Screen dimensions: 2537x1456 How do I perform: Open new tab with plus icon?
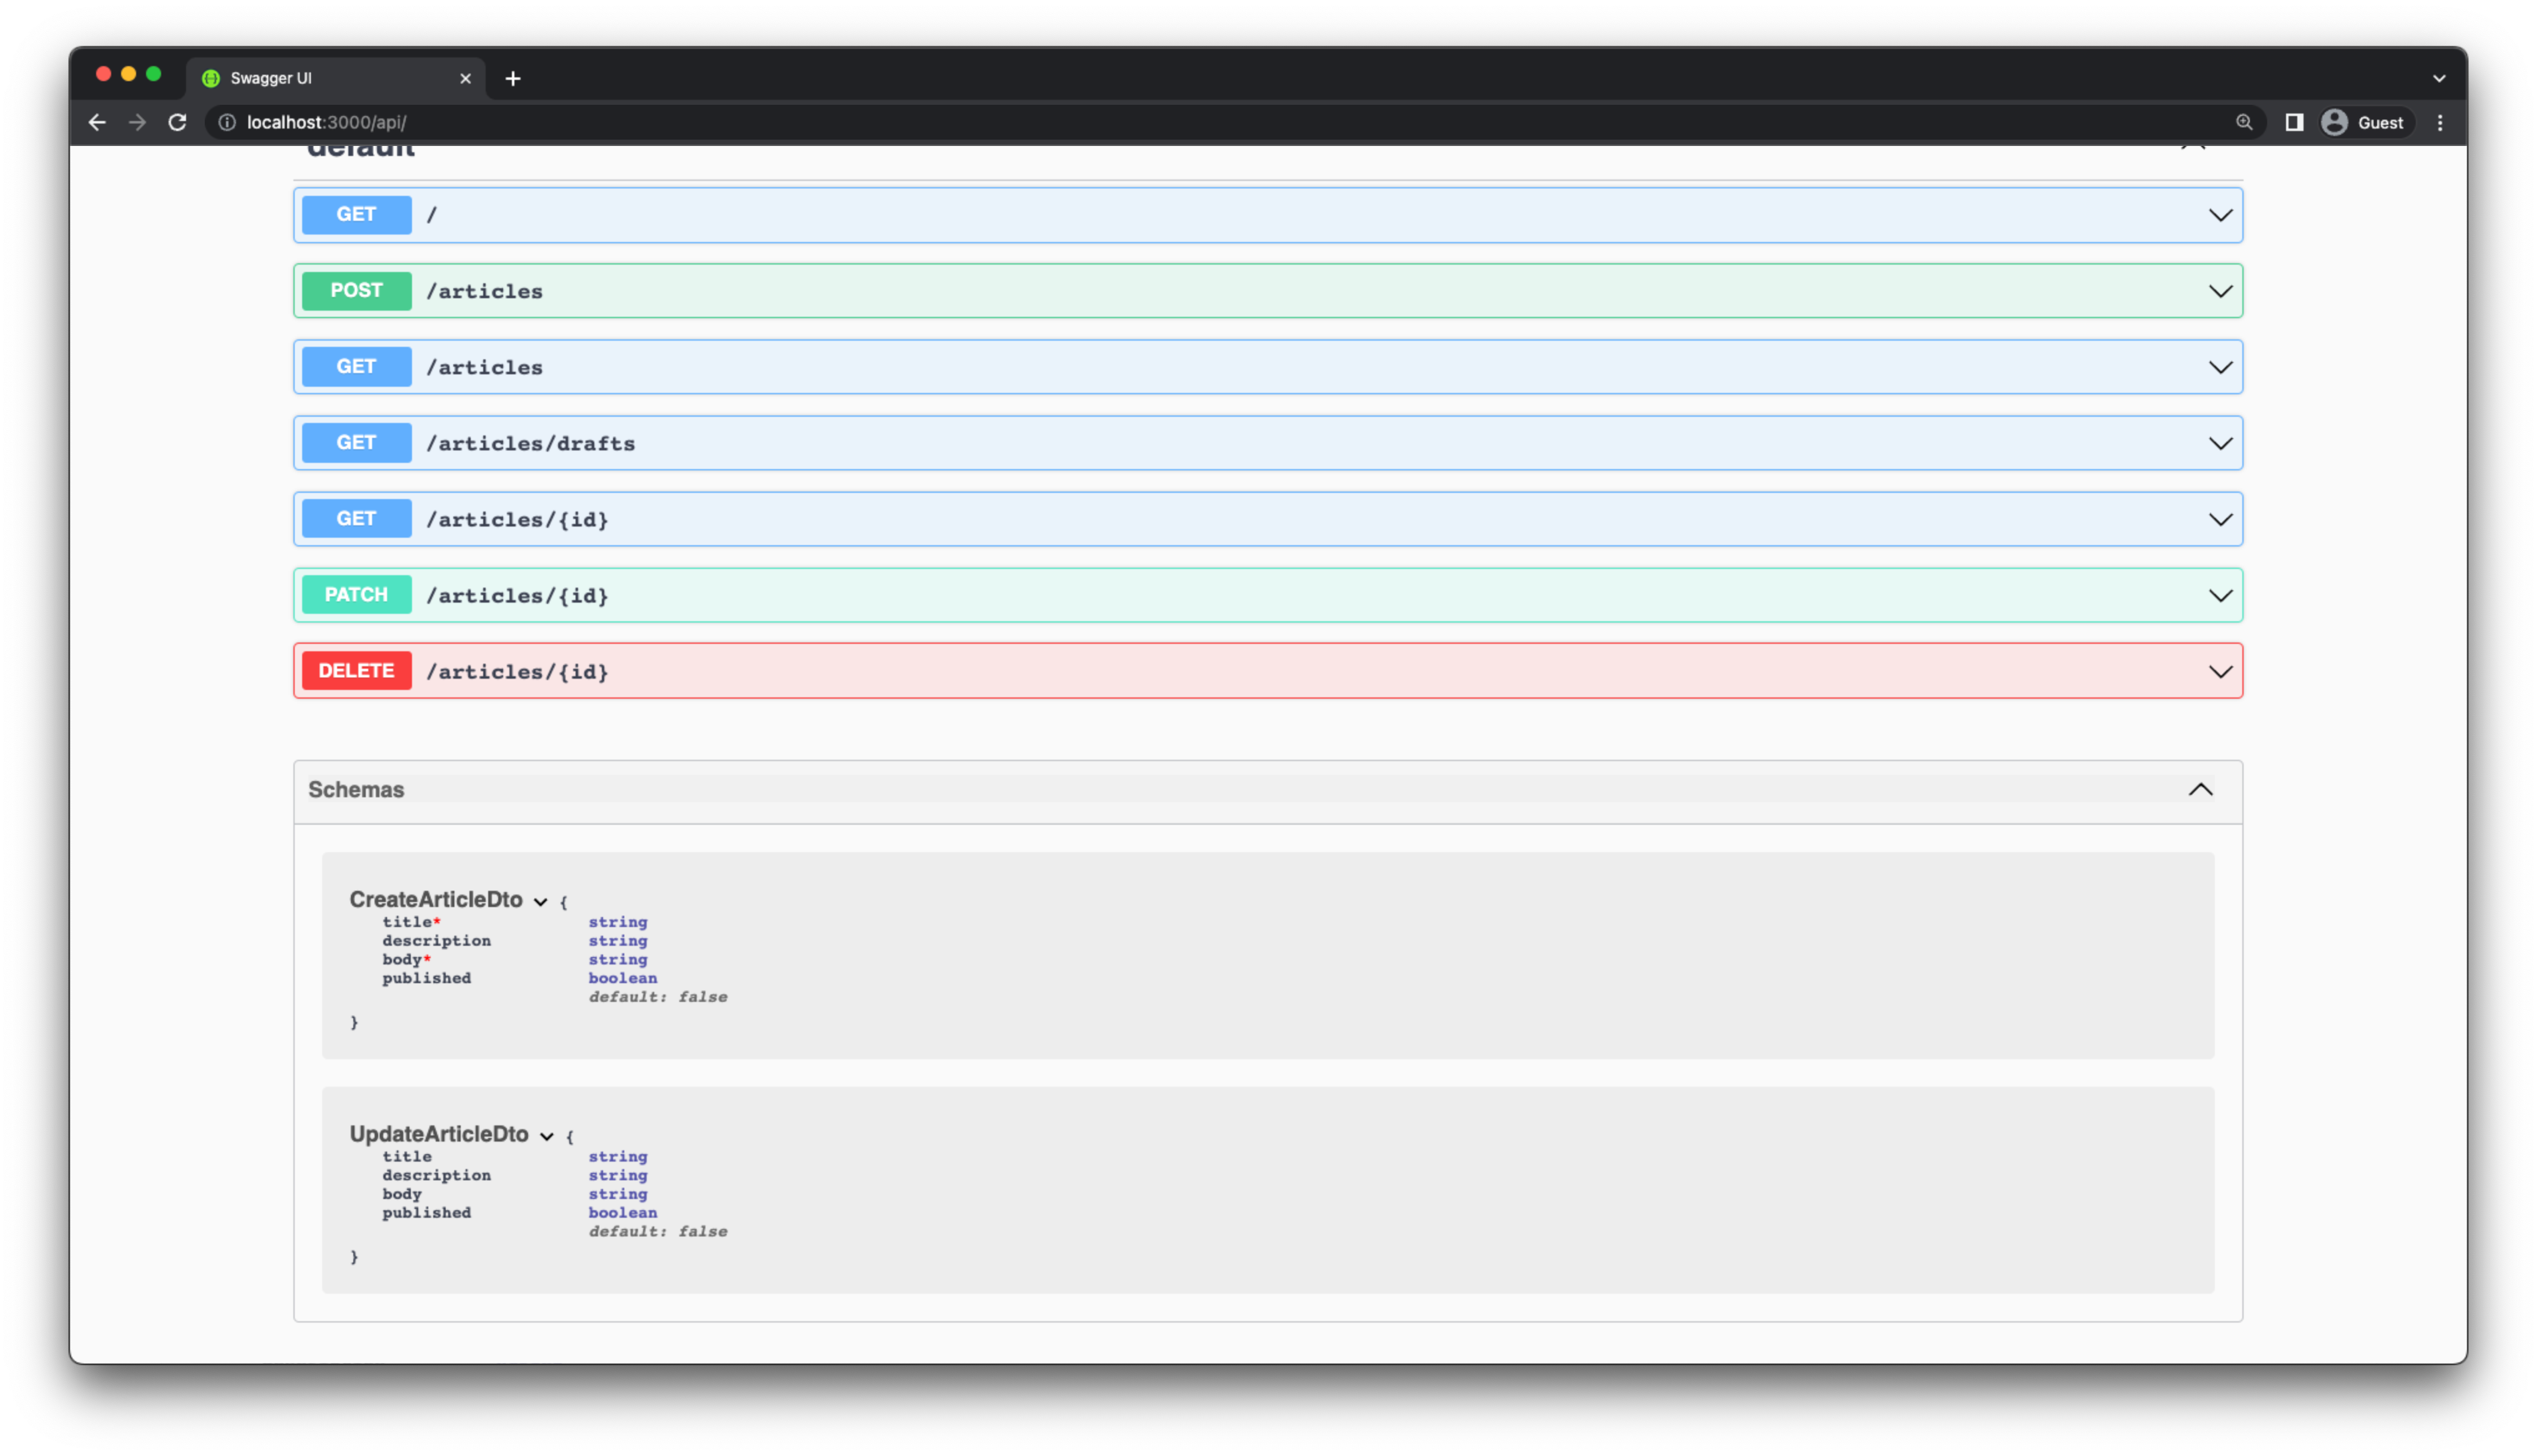[x=513, y=78]
